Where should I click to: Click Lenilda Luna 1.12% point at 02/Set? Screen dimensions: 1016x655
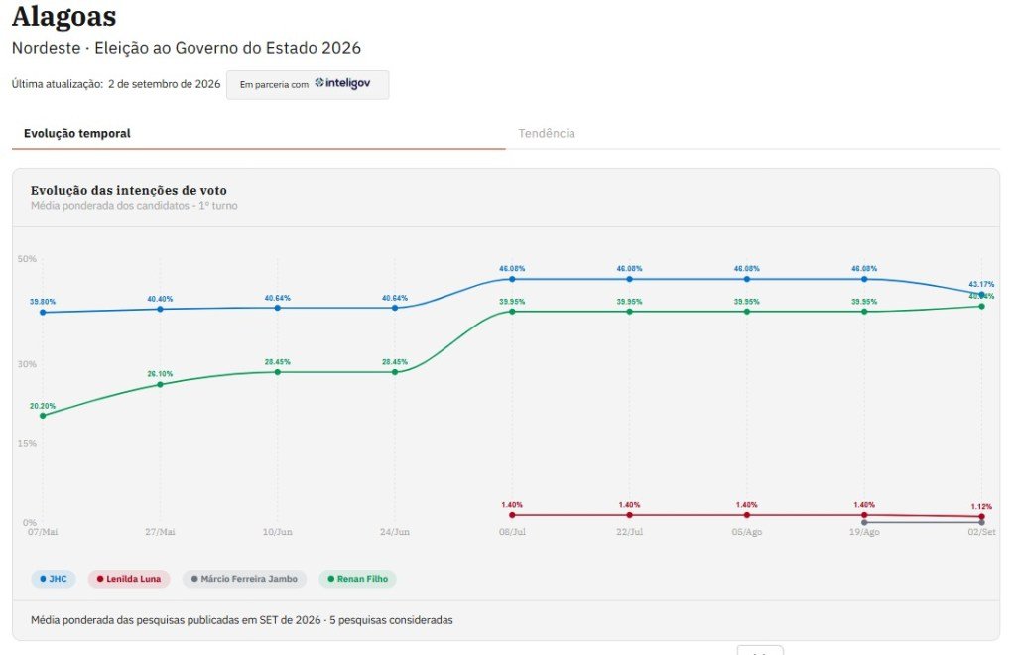click(x=981, y=516)
